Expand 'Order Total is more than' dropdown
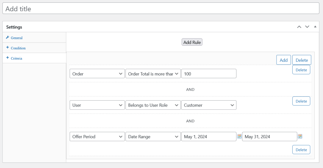 pos(153,74)
